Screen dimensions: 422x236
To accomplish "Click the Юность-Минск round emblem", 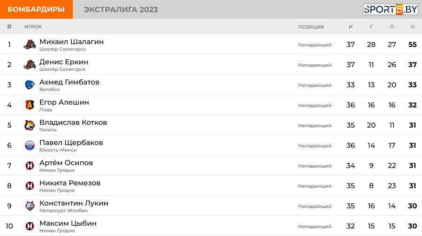I will pos(30,145).
